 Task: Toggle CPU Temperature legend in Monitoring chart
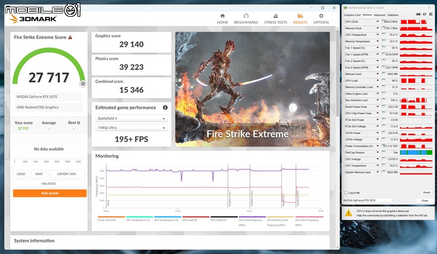140,219
